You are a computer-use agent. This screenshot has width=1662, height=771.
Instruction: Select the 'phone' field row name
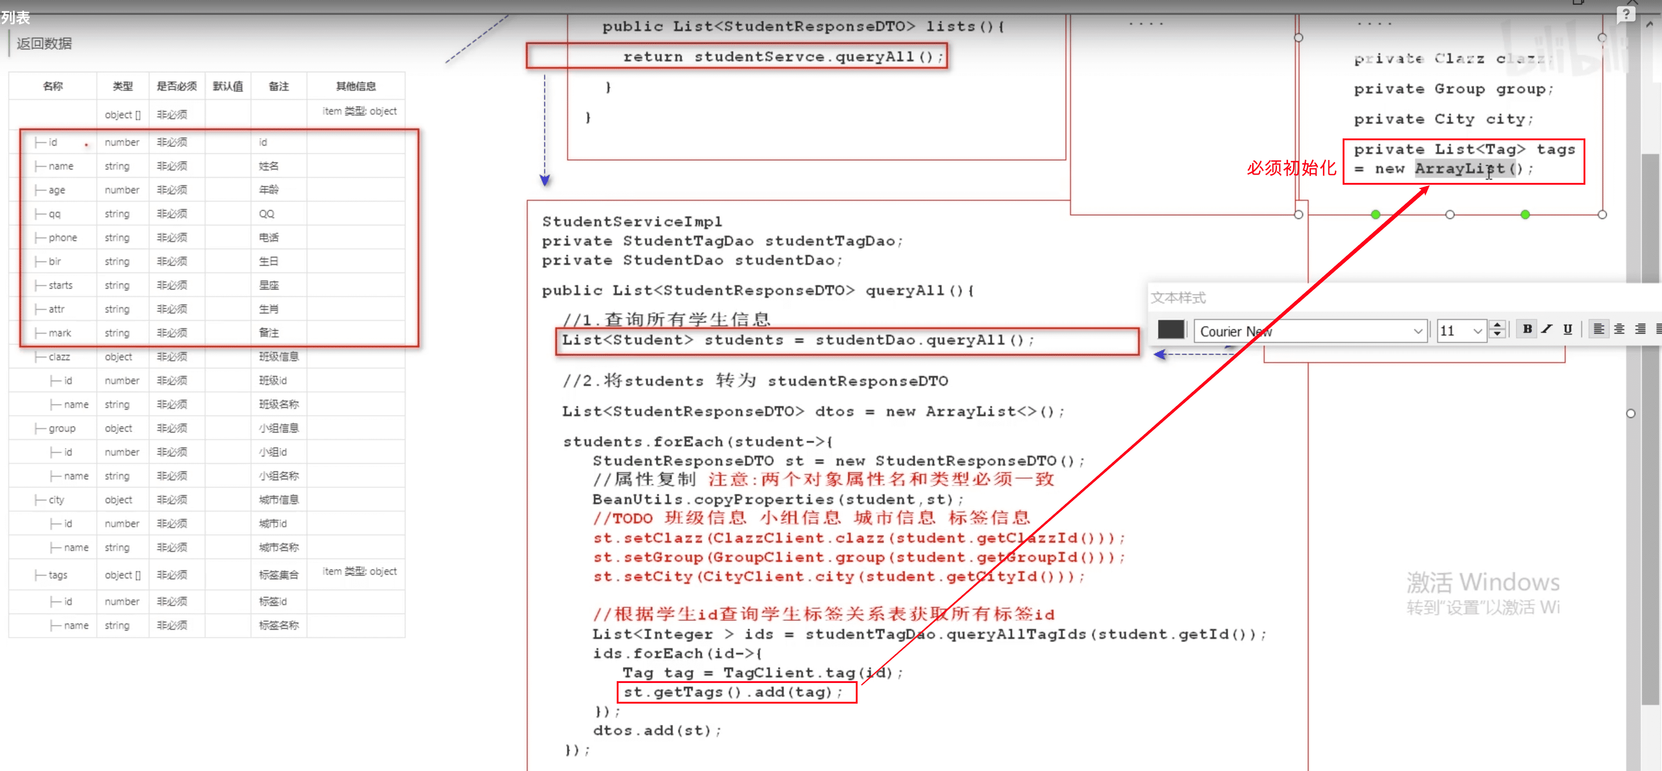pyautogui.click(x=62, y=238)
